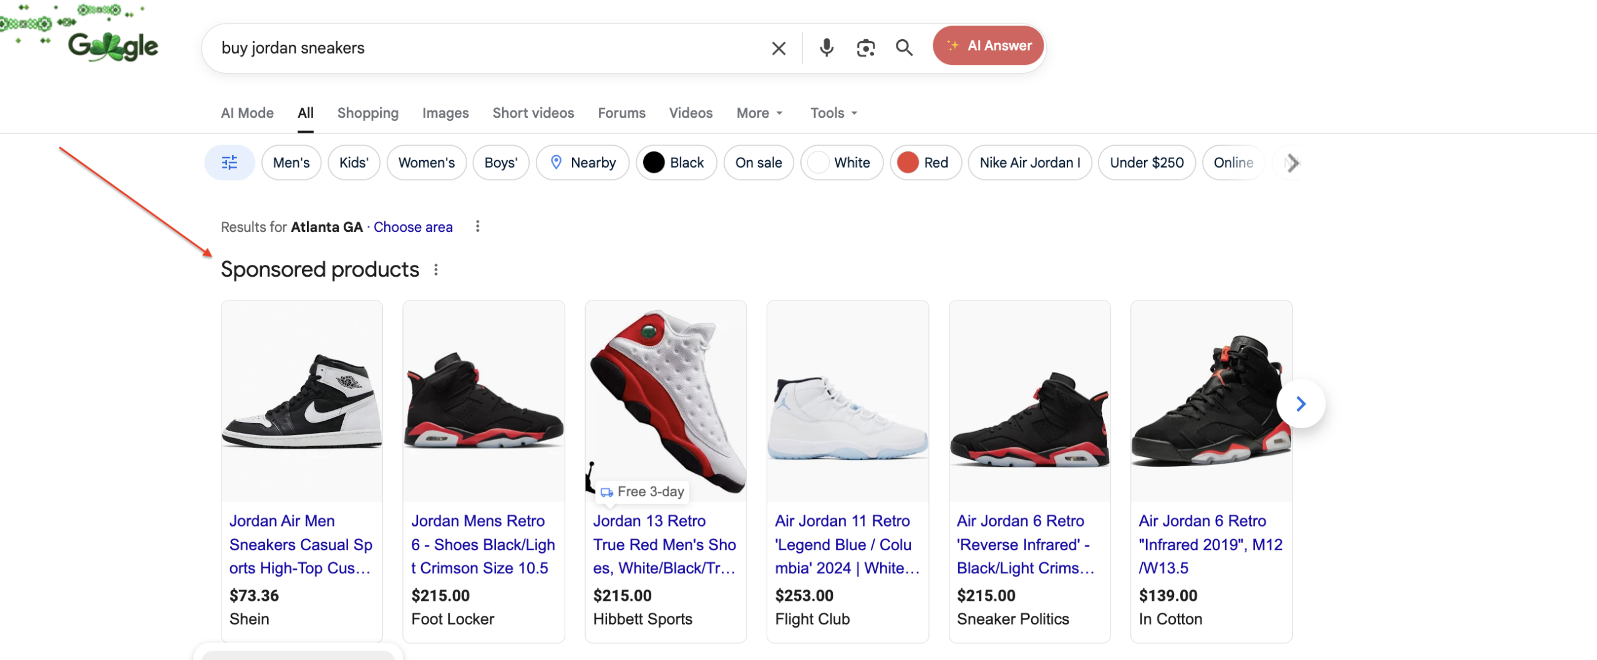Click the AI Answer button
Screen dimensions: 1597x660
pyautogui.click(x=988, y=45)
